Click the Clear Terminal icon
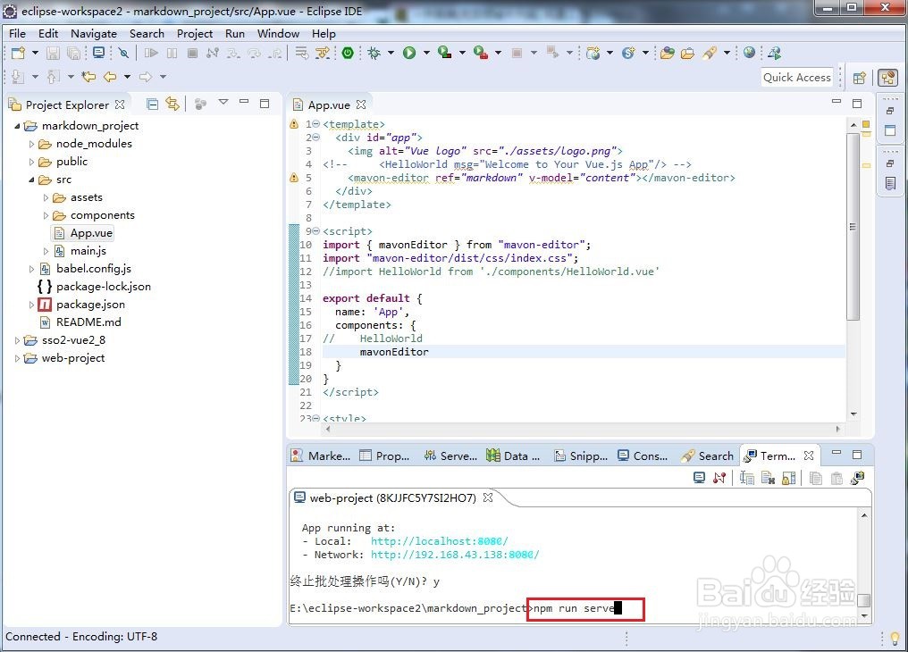 (768, 478)
